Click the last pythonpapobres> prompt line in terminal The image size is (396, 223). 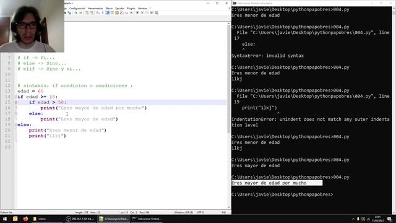282,195
